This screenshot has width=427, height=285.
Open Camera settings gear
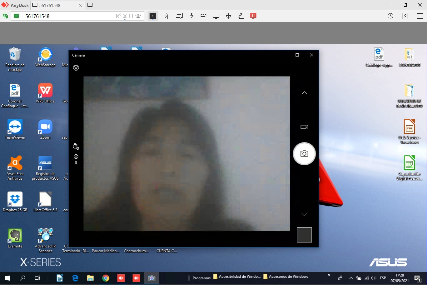tap(76, 68)
